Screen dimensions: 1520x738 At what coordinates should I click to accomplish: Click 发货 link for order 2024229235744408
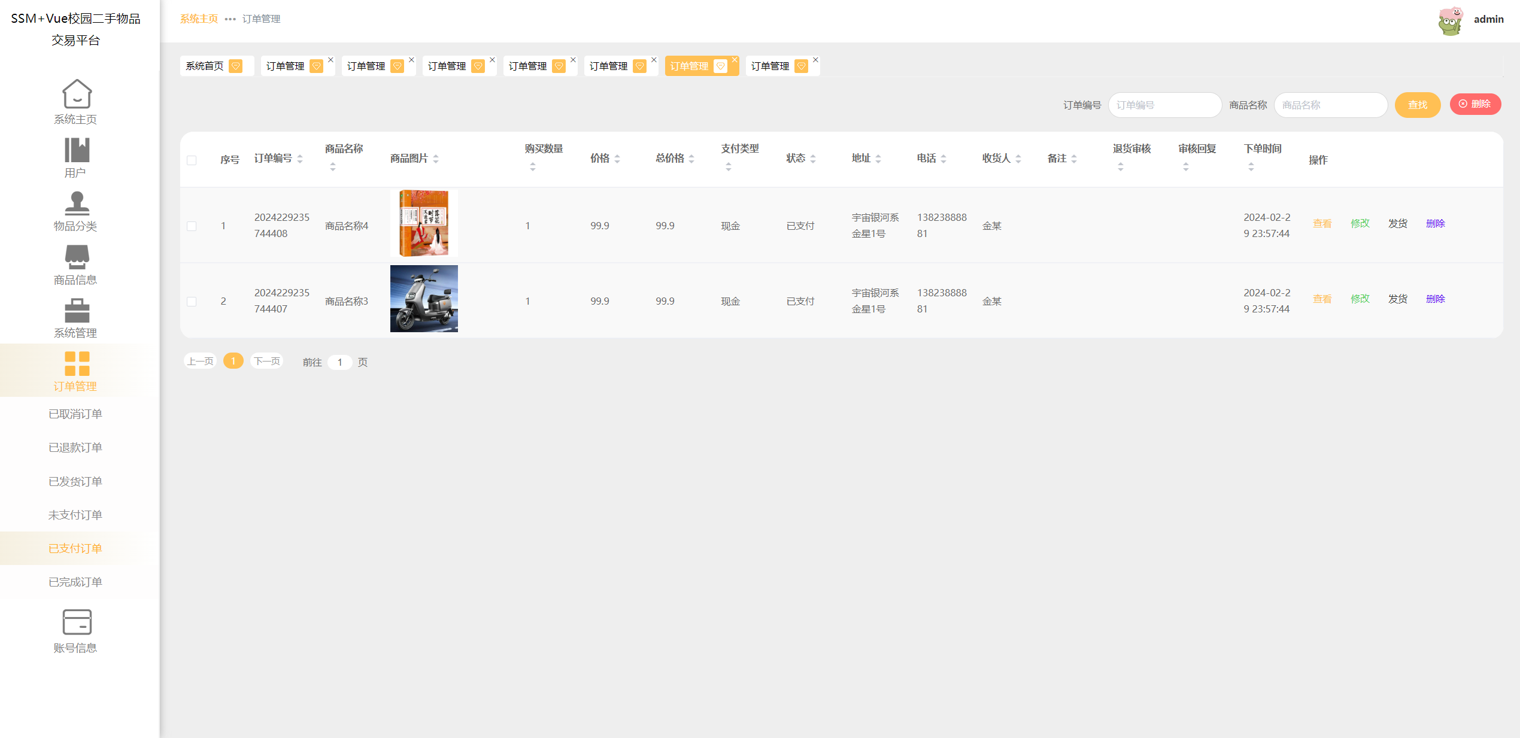click(1397, 223)
